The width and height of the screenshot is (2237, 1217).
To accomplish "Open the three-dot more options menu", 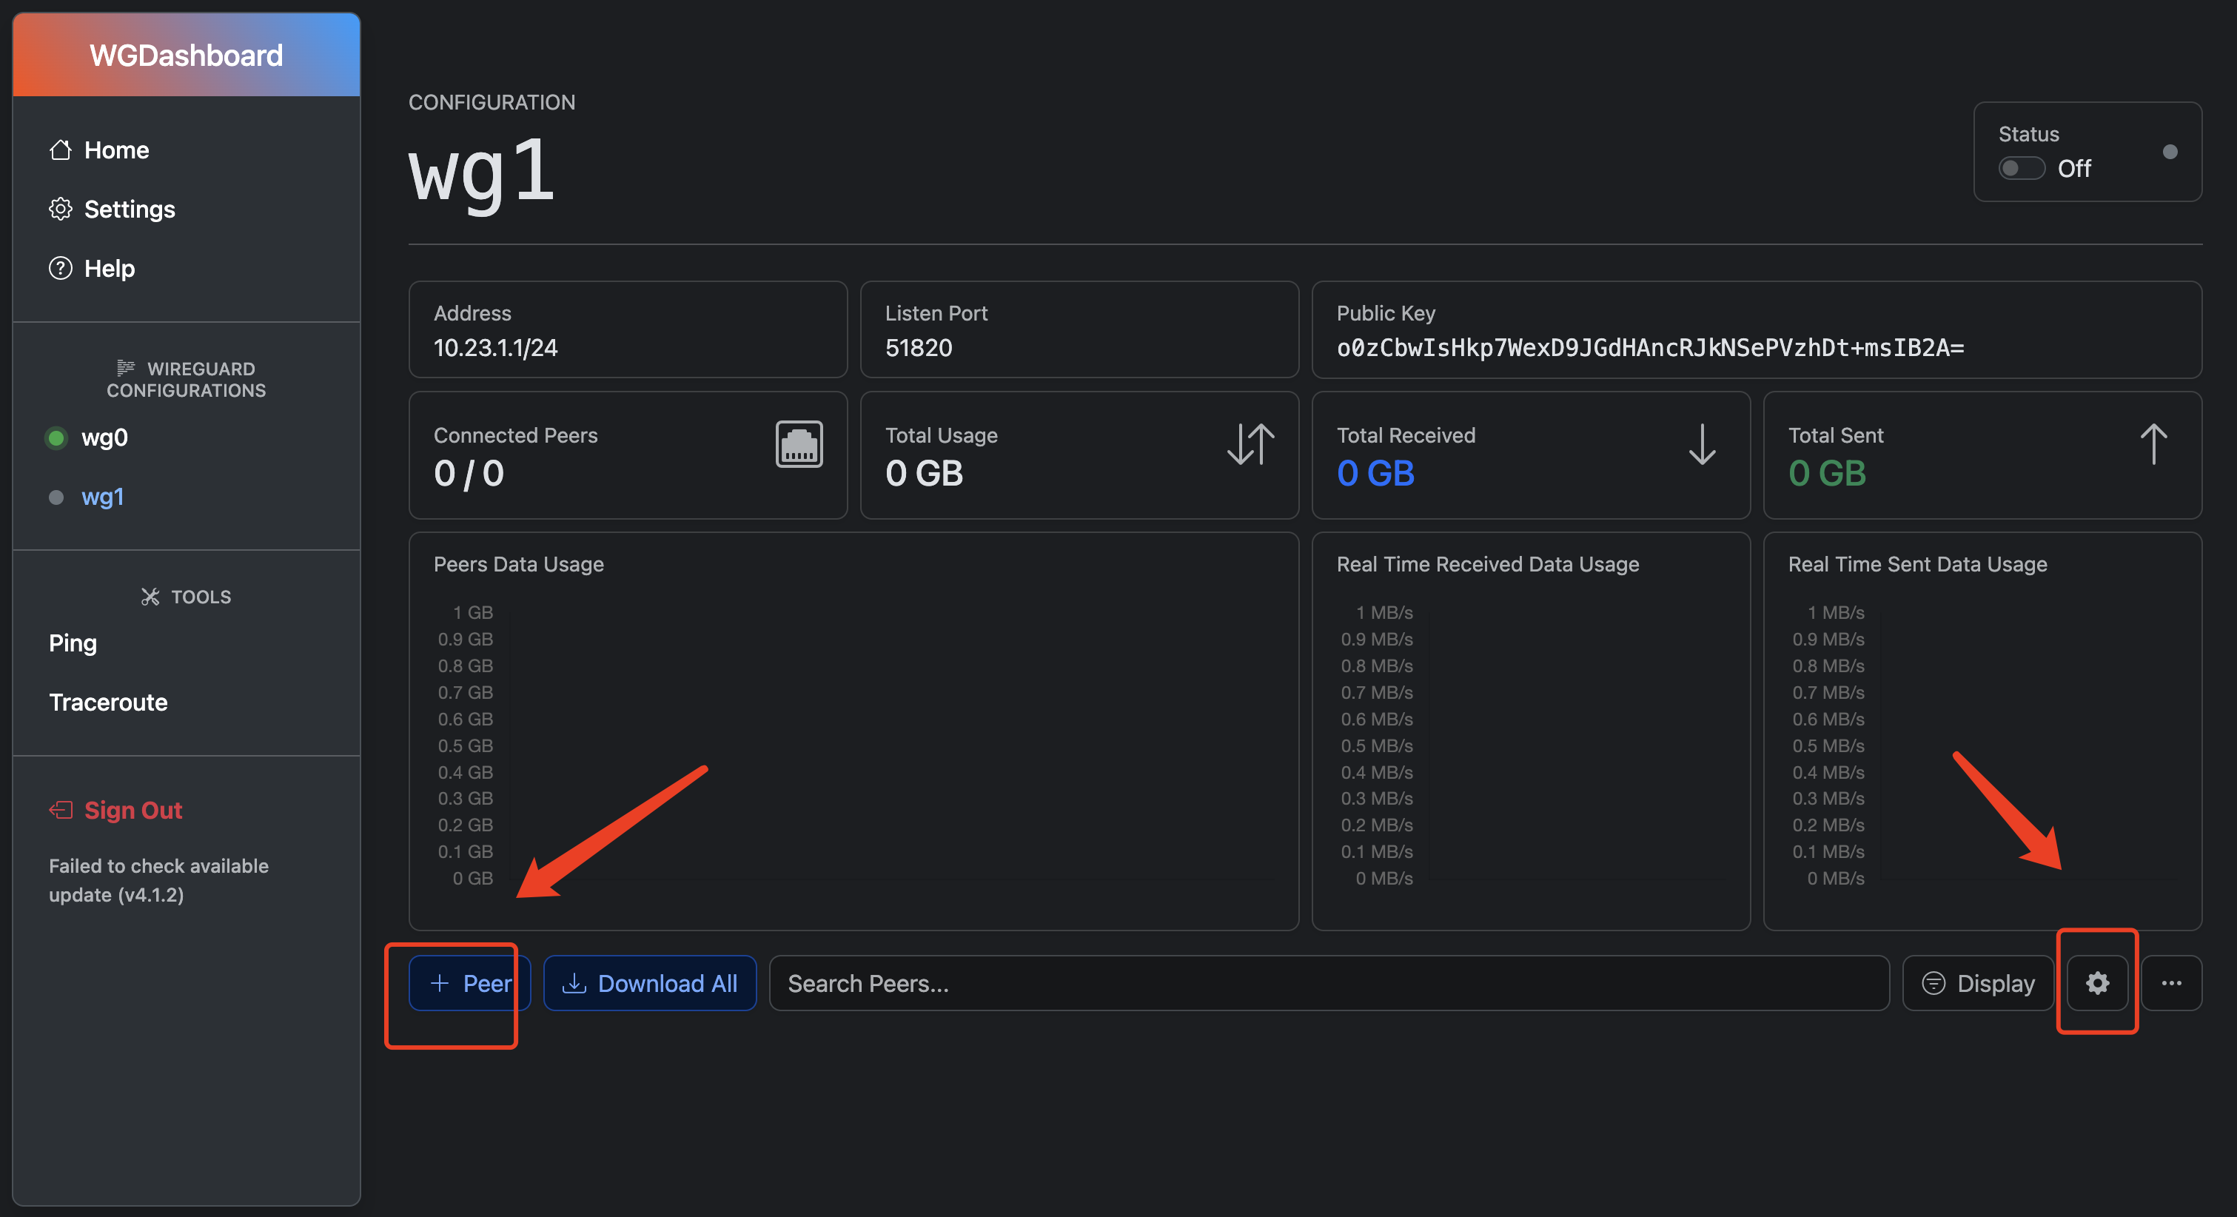I will click(2171, 983).
